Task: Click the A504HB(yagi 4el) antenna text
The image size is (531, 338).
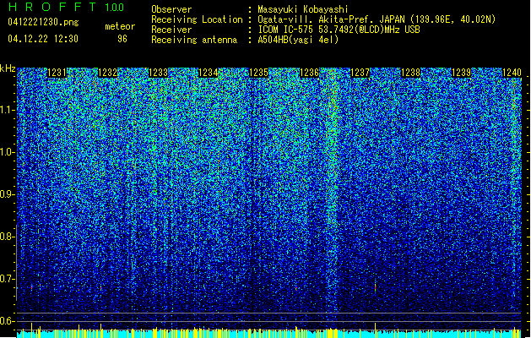Action: point(298,40)
